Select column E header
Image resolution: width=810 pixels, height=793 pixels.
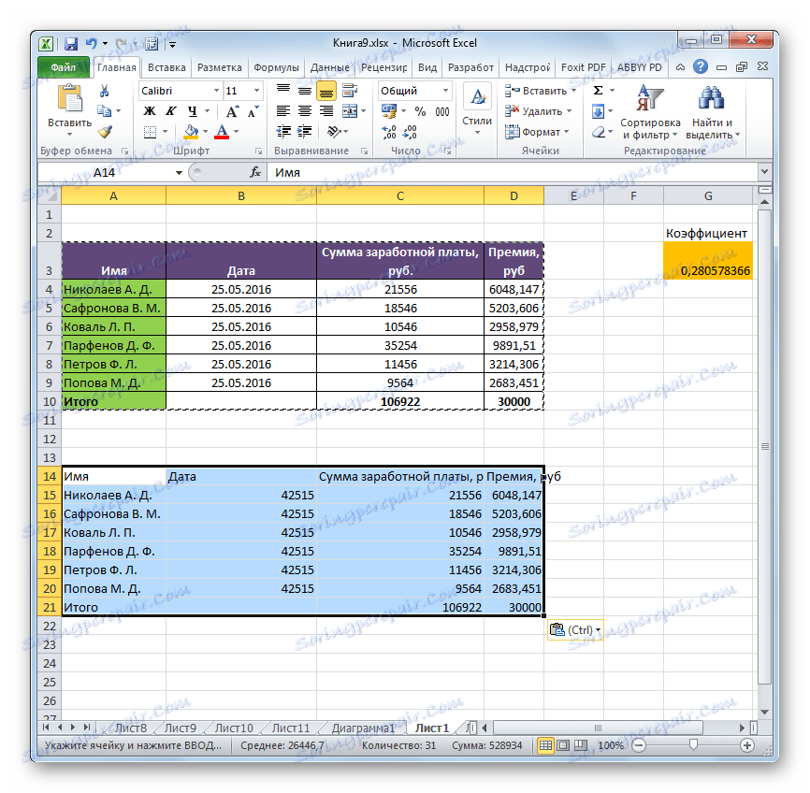pos(573,196)
